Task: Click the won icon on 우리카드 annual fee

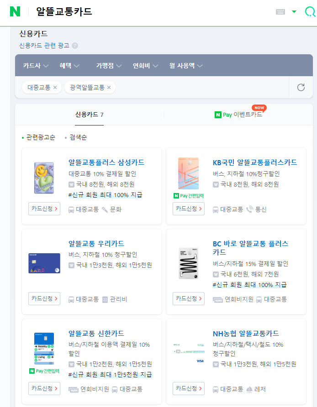Action: click(x=71, y=265)
